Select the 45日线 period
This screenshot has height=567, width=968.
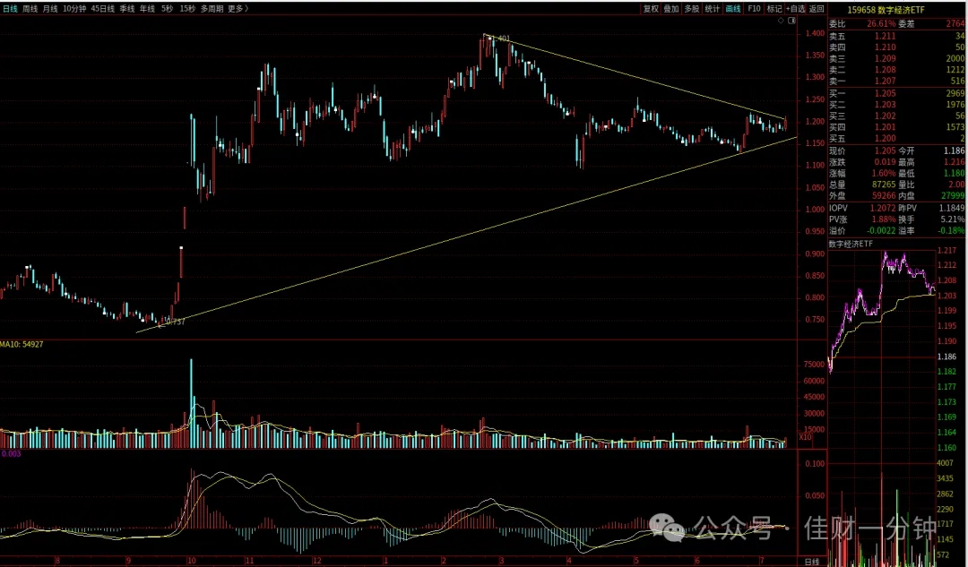click(102, 9)
